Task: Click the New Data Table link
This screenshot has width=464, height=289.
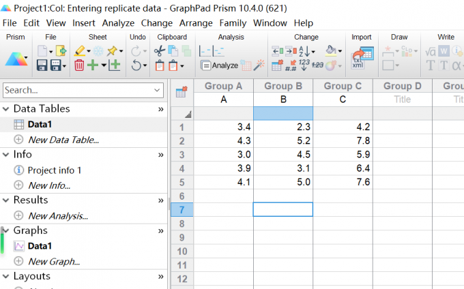Action: pos(63,139)
